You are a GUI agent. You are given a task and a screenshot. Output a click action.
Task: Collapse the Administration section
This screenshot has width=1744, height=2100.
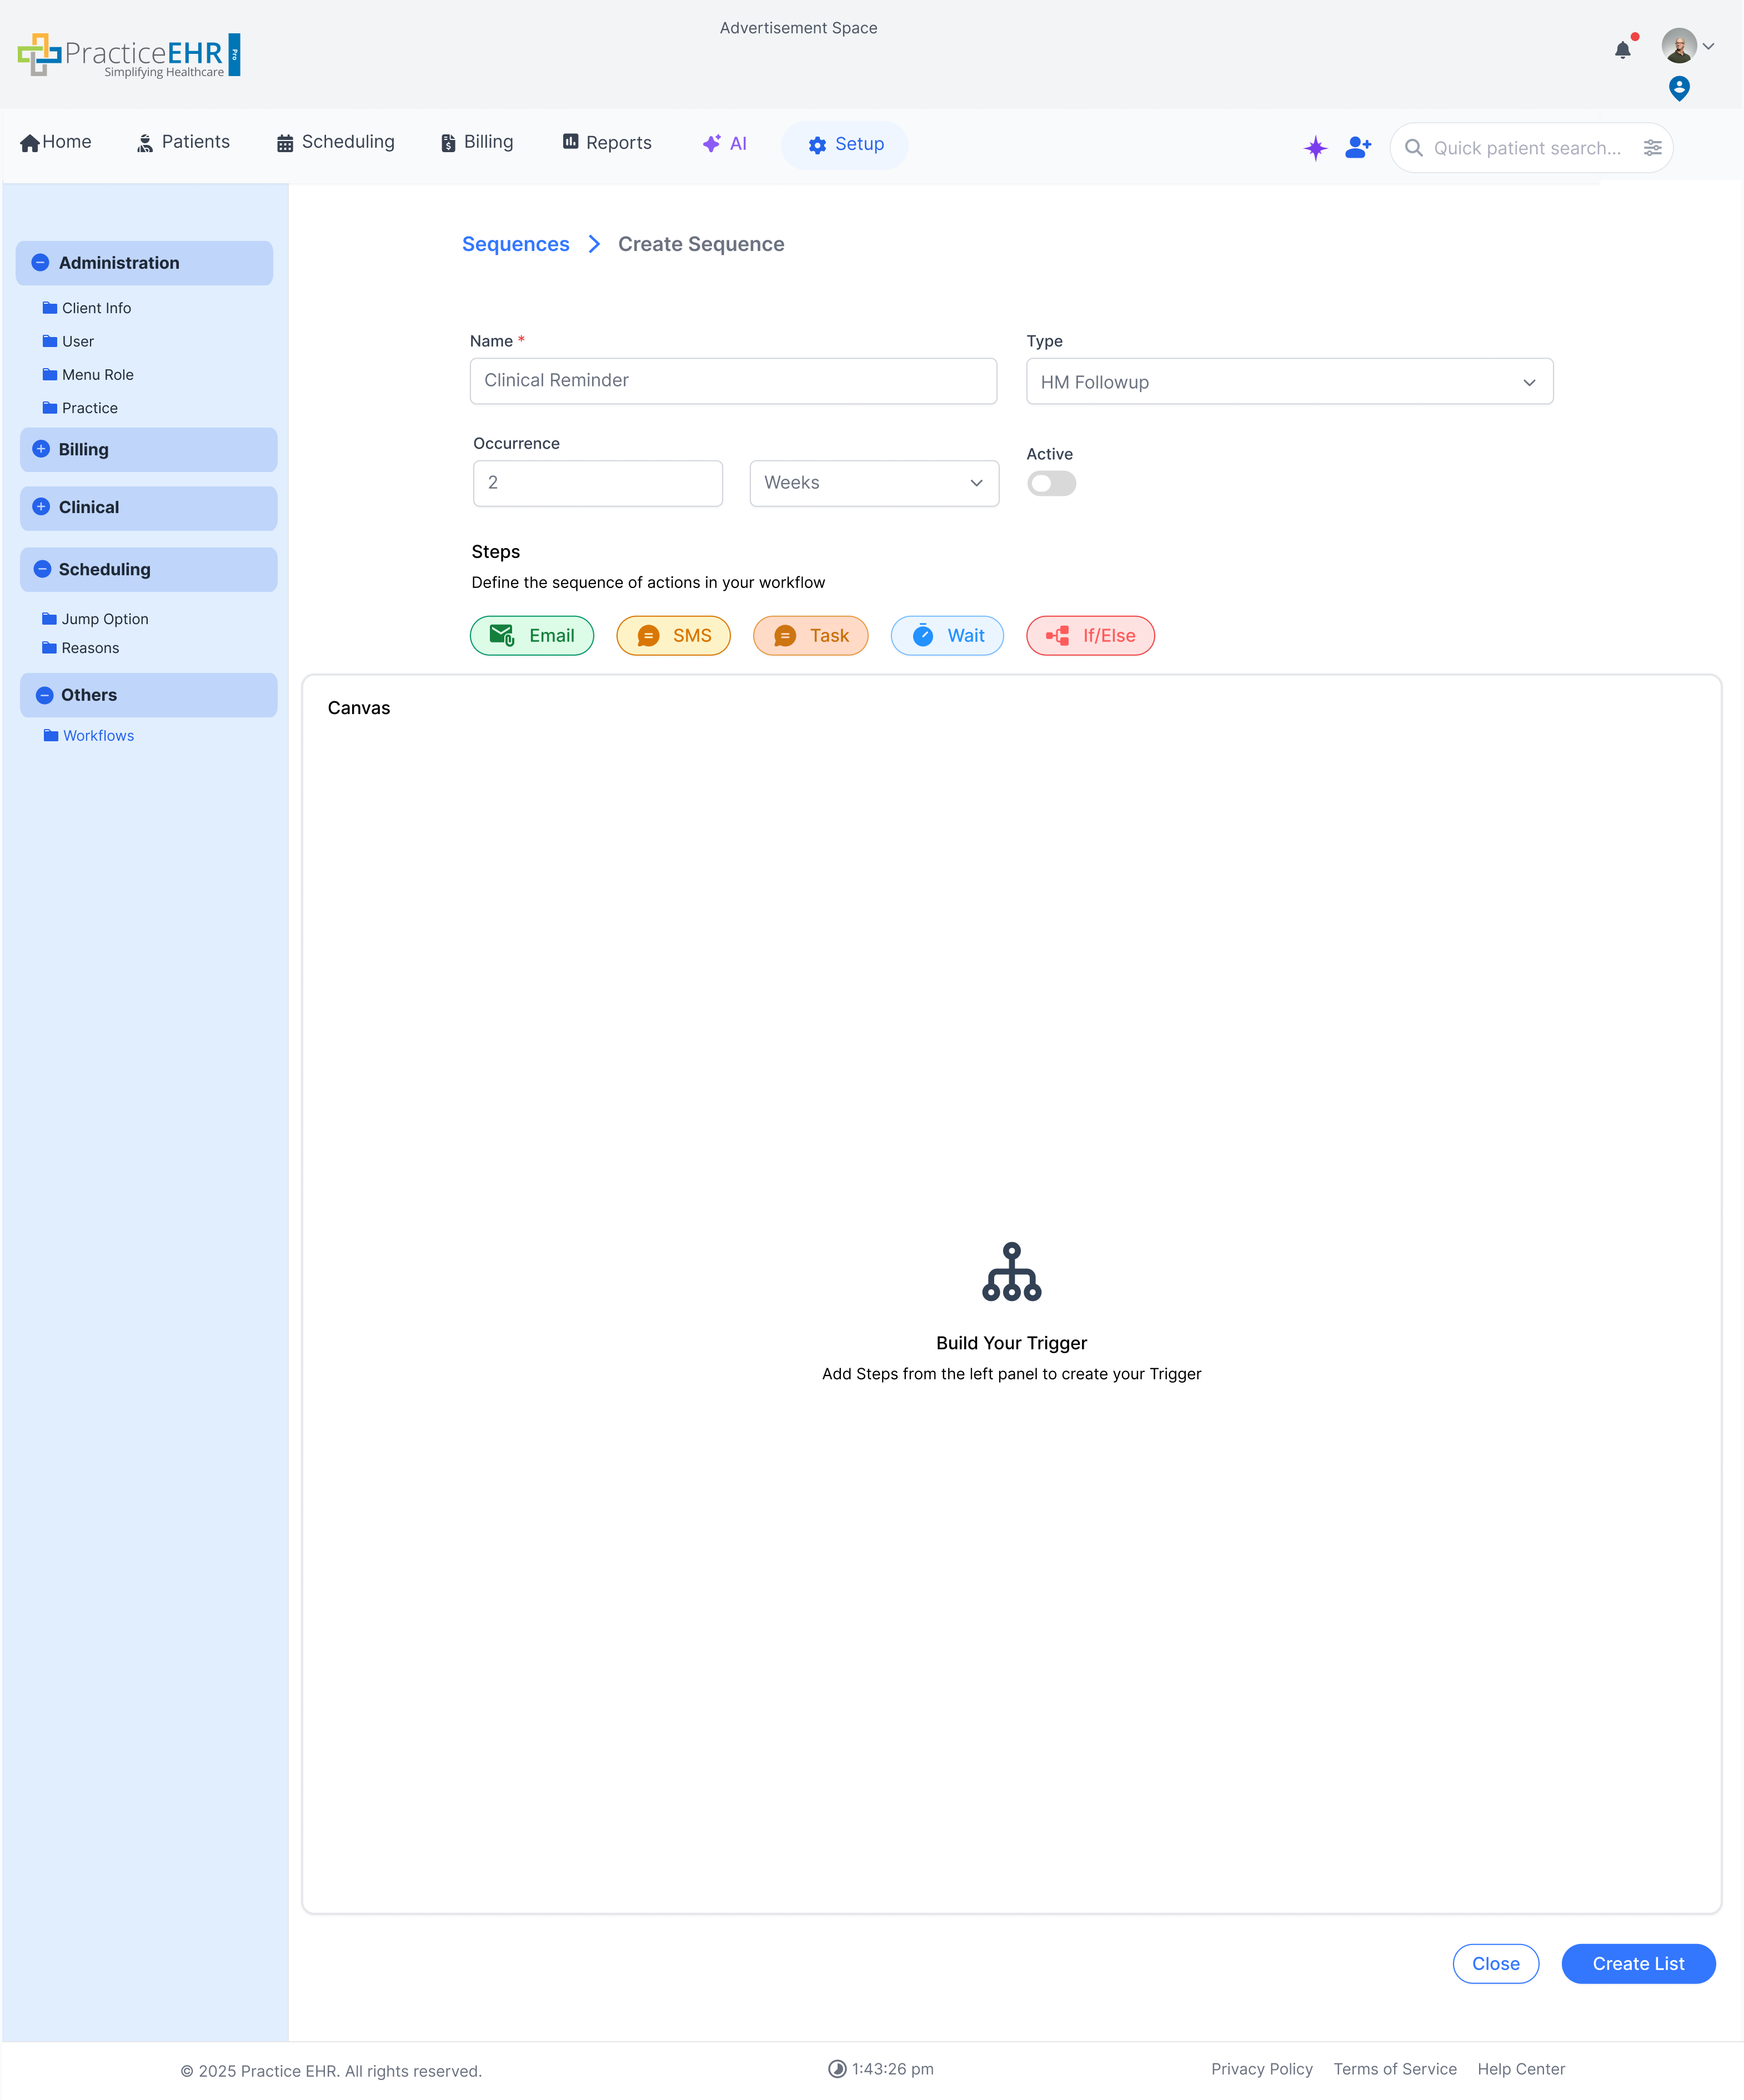[x=41, y=263]
